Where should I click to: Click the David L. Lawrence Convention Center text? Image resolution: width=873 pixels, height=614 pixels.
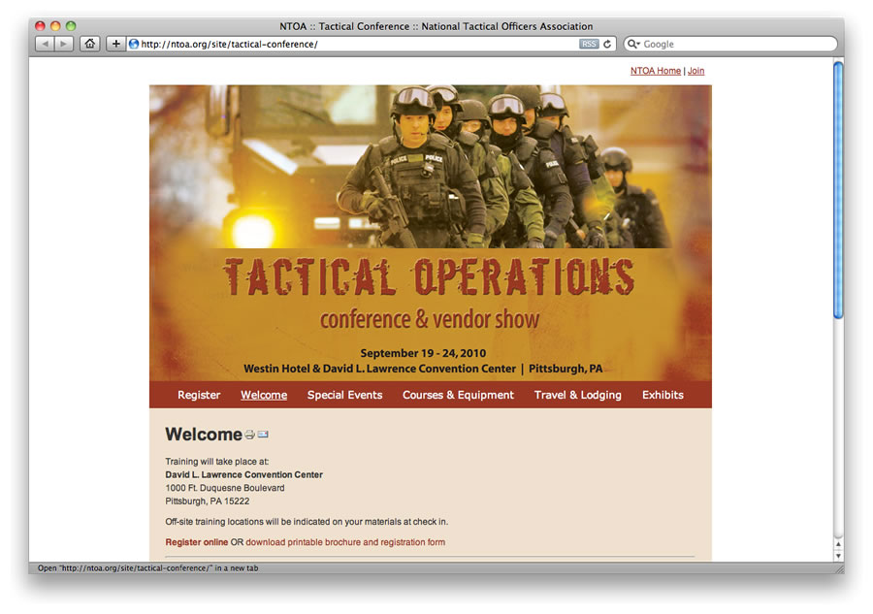tap(243, 475)
